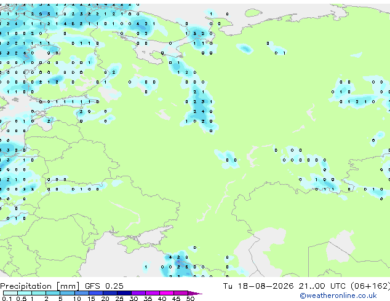The width and height of the screenshot is (390, 301).
Task: Click the '(06+162)' forecast run text
Action: (370, 286)
